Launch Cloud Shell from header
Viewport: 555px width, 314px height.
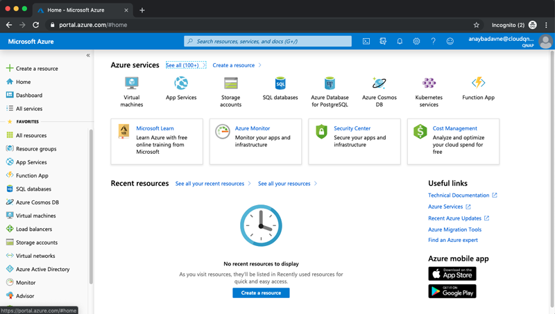tap(366, 42)
